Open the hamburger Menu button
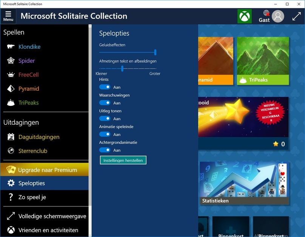305x237 pixels. point(8,16)
